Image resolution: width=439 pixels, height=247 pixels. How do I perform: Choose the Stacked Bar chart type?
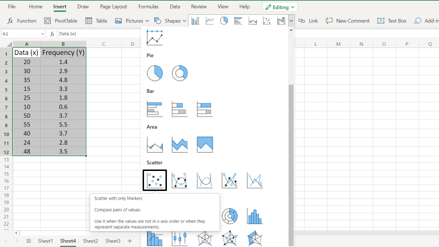179,109
